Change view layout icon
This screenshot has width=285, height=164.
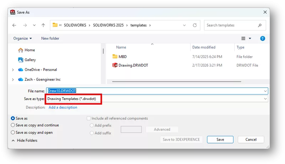(243, 38)
